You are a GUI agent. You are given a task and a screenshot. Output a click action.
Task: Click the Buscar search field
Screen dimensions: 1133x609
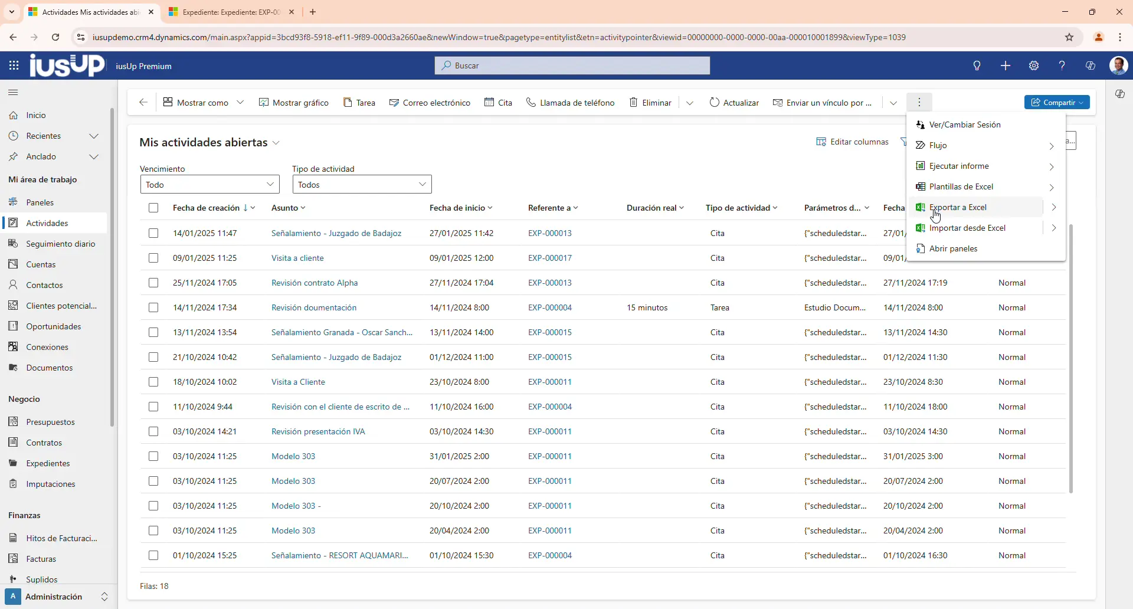click(x=572, y=66)
